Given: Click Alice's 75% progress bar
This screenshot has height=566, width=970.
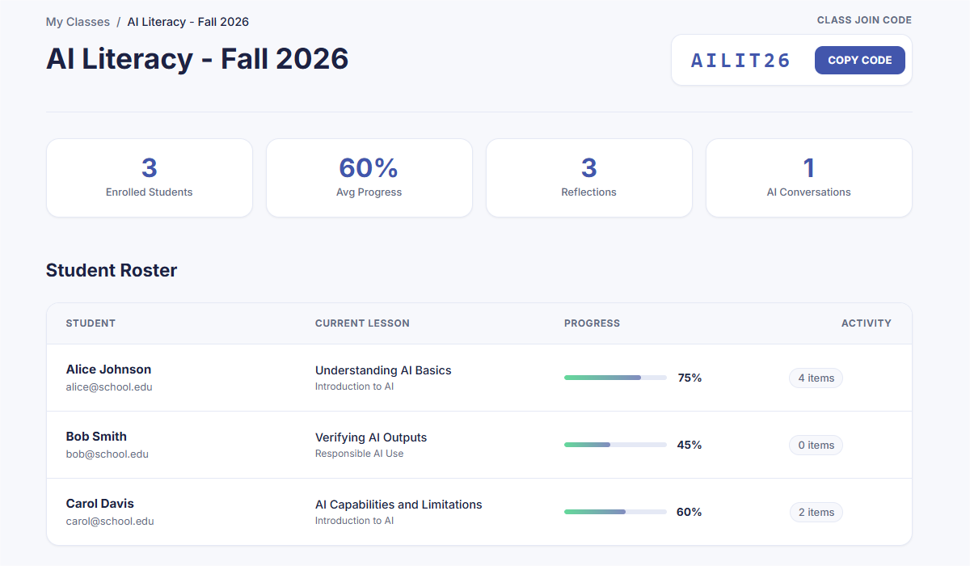Looking at the screenshot, I should pos(615,378).
